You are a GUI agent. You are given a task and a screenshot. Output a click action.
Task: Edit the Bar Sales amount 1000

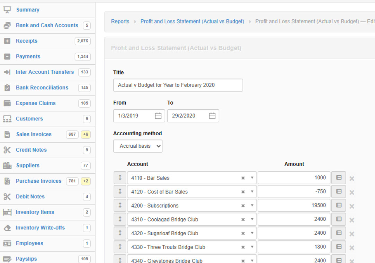click(x=294, y=178)
